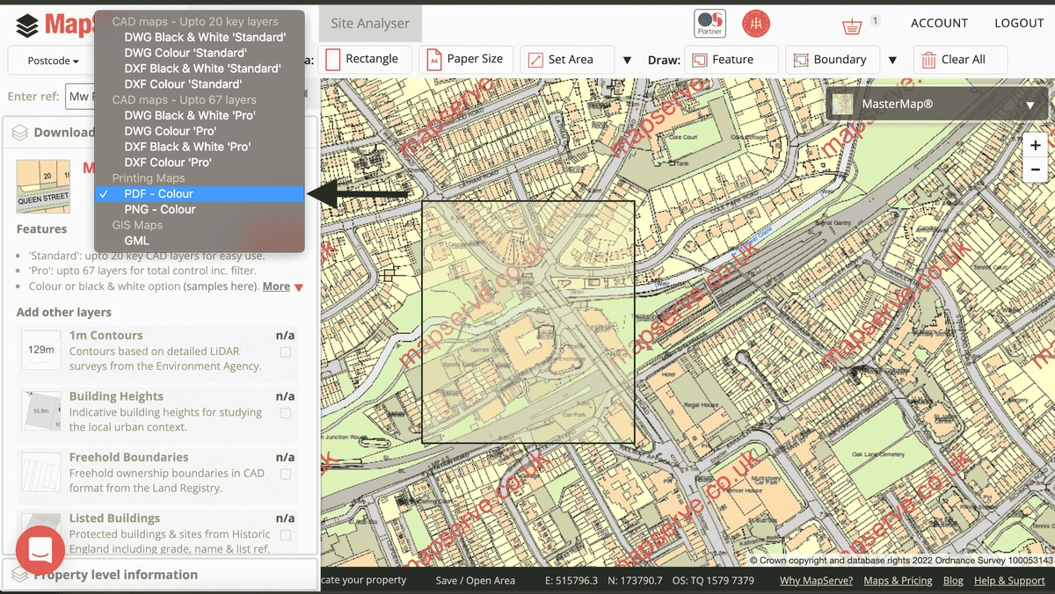Click the Building Heights layer thumbnail
This screenshot has height=594, width=1055.
[x=41, y=410]
